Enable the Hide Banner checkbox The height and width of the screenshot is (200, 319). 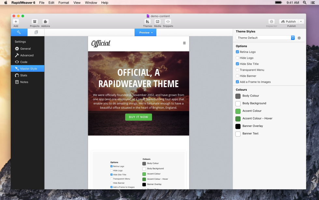(x=237, y=76)
